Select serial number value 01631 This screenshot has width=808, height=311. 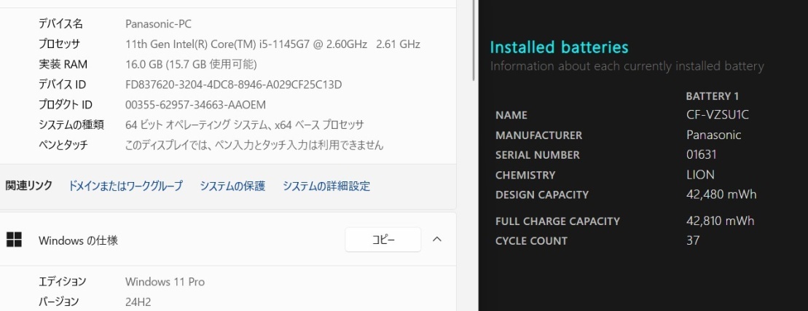point(702,154)
